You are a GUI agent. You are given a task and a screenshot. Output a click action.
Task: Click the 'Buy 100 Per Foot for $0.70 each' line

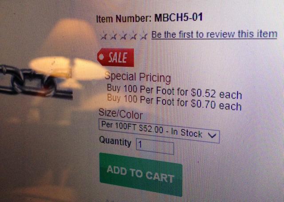[x=174, y=102]
